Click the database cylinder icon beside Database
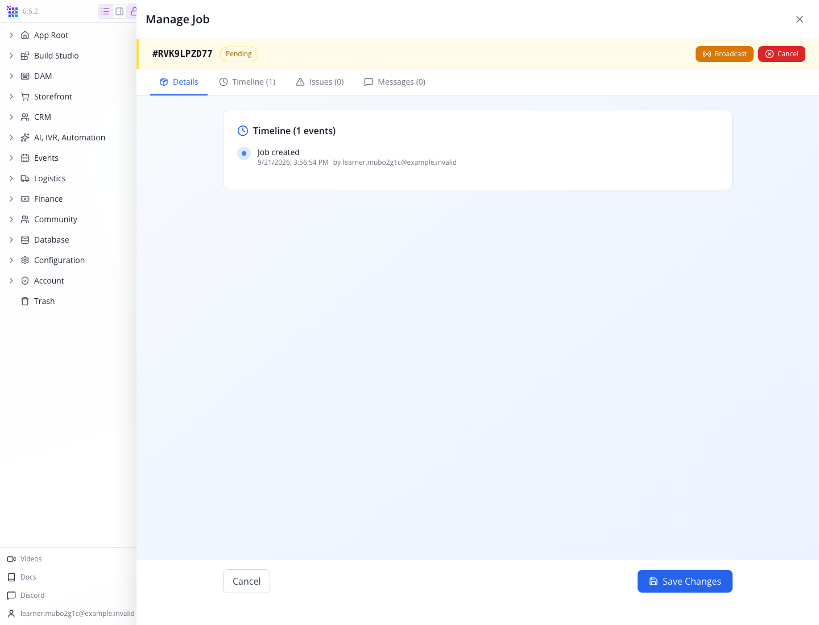819x625 pixels. tap(25, 240)
